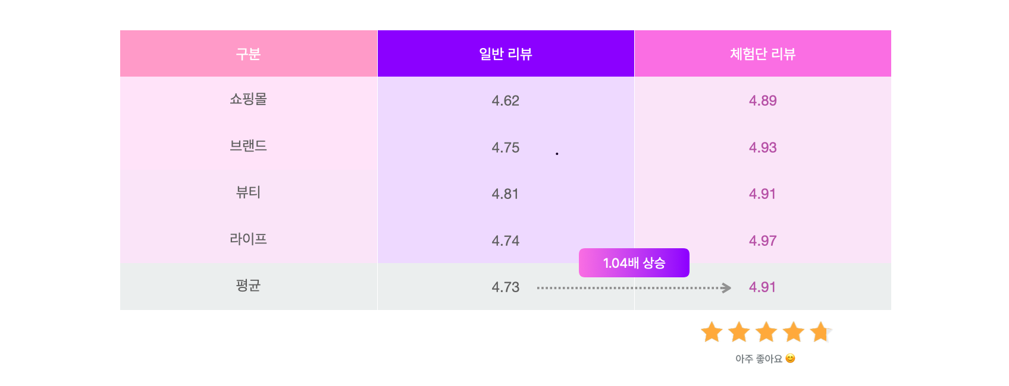The width and height of the screenshot is (1009, 386).
Task: Click the 평균 row label
Action: pos(249,286)
